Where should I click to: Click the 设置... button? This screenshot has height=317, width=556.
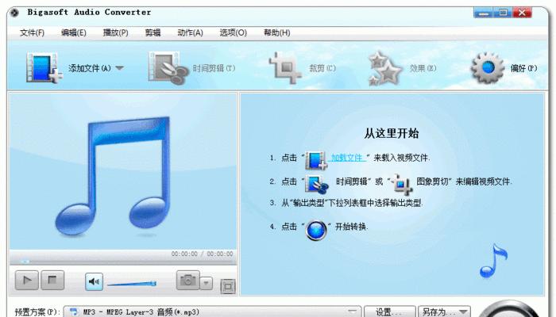pyautogui.click(x=389, y=311)
